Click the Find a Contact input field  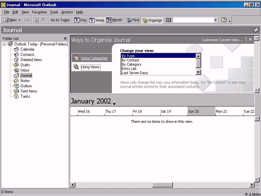193,20
